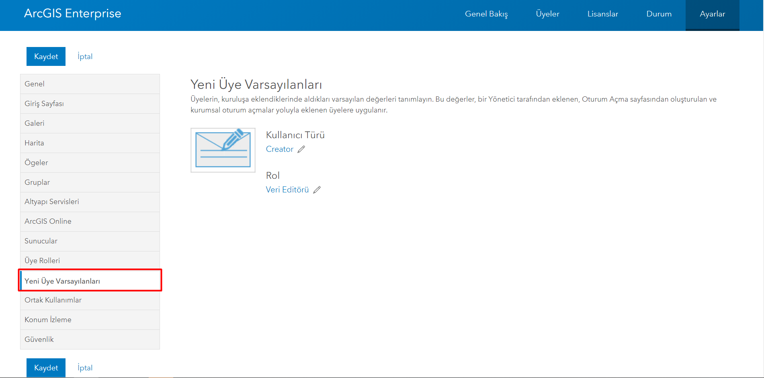Open the Güvenlik settings section
764x378 pixels.
pyautogui.click(x=90, y=339)
